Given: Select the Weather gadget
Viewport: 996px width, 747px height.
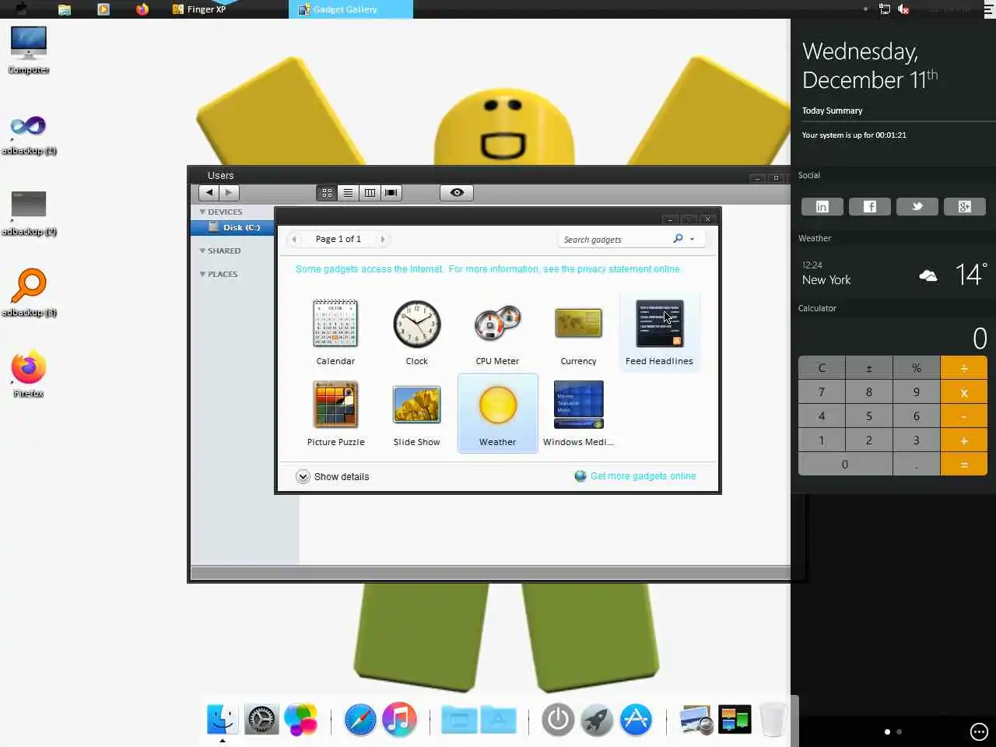Looking at the screenshot, I should pos(497,413).
